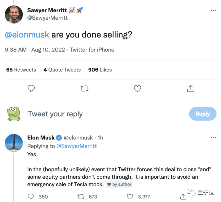Open the @elonmusk mention link in tweet
The image size is (221, 202).
click(27, 35)
